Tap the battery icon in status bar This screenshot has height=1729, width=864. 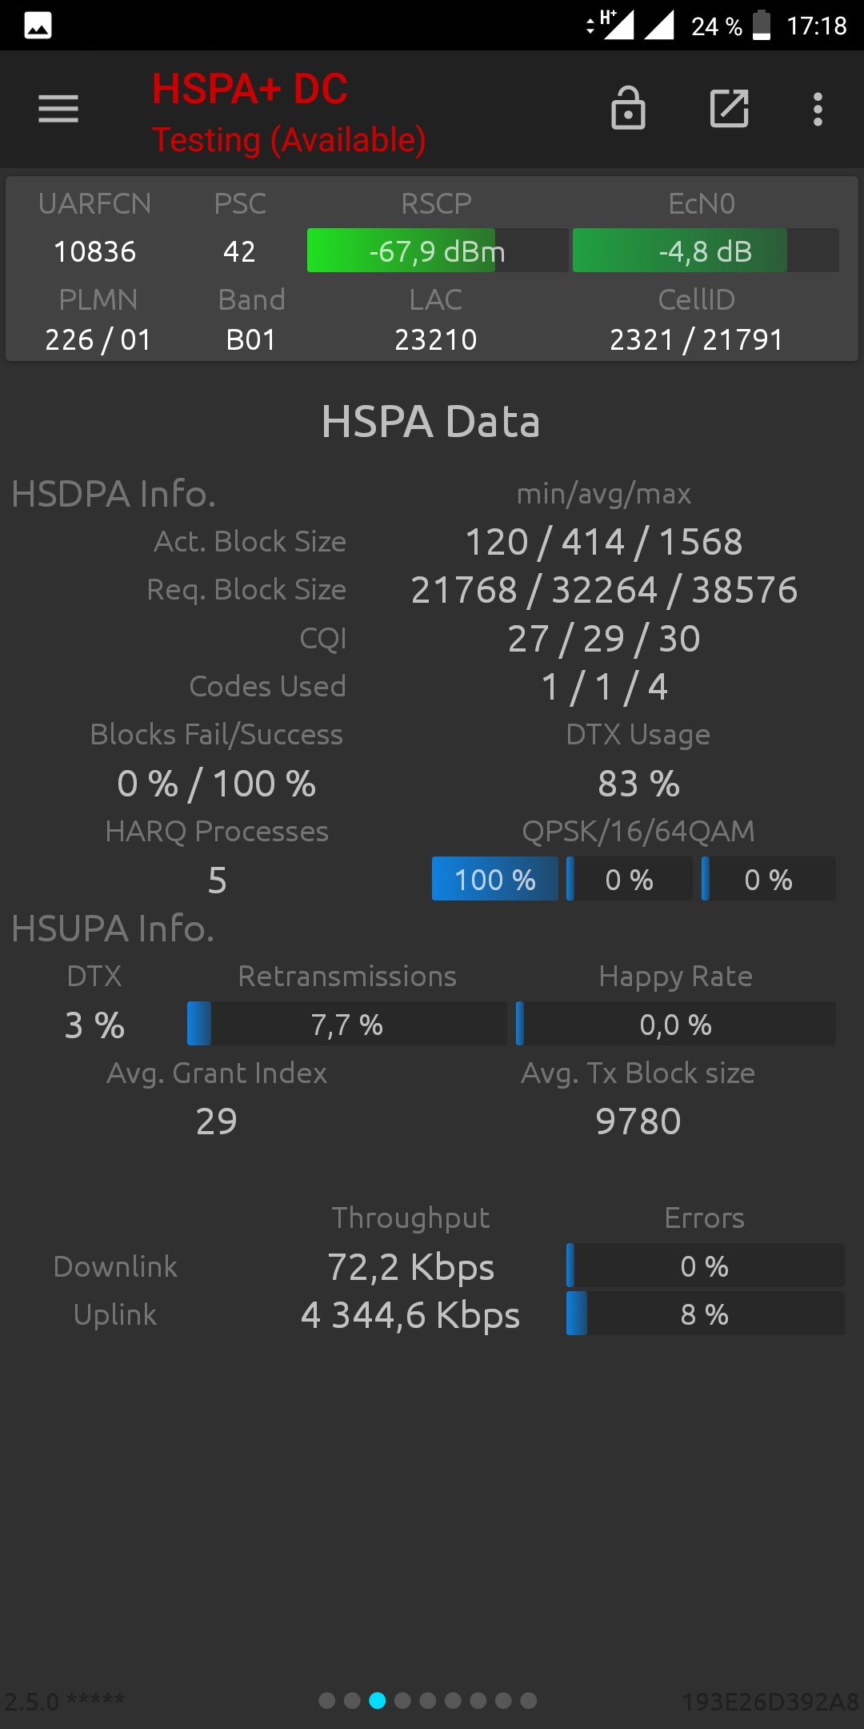pyautogui.click(x=762, y=25)
